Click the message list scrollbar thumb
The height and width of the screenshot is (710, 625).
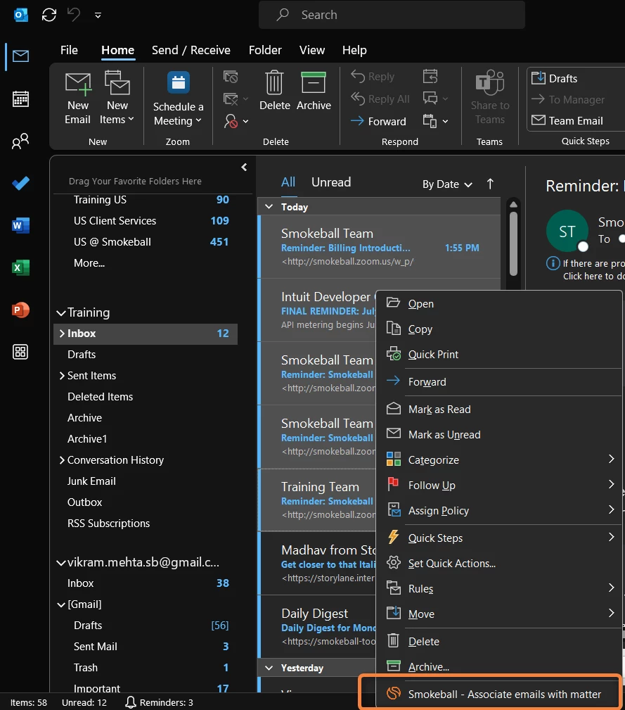513,243
